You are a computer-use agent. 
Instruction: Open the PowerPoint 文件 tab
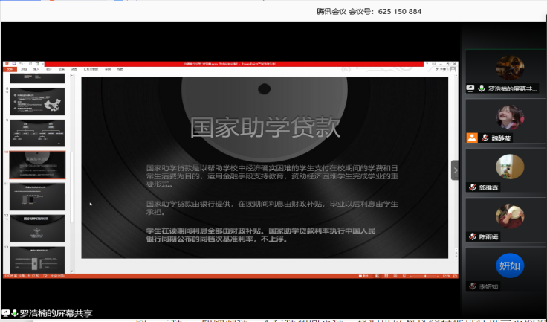[9, 69]
